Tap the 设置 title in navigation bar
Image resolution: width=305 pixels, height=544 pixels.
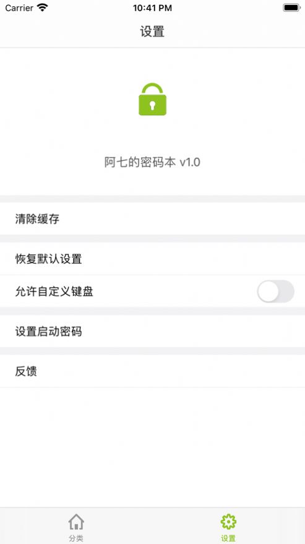152,32
